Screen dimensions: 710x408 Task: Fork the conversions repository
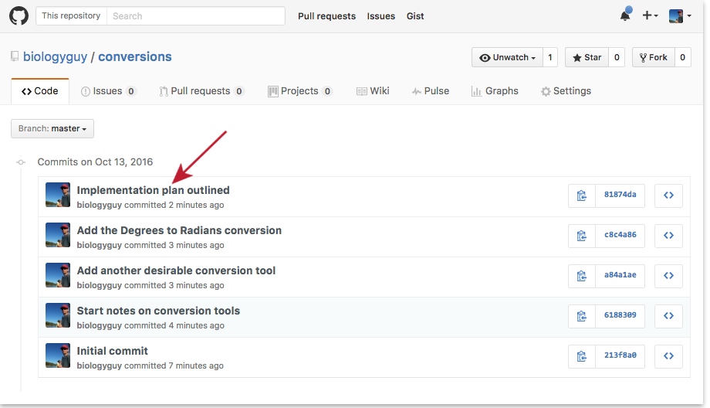pyautogui.click(x=654, y=58)
